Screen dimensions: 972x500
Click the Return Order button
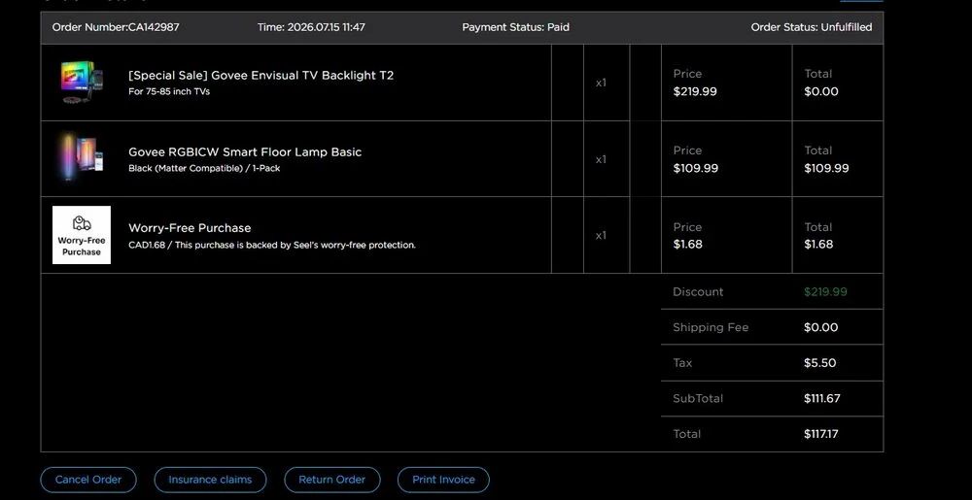331,480
